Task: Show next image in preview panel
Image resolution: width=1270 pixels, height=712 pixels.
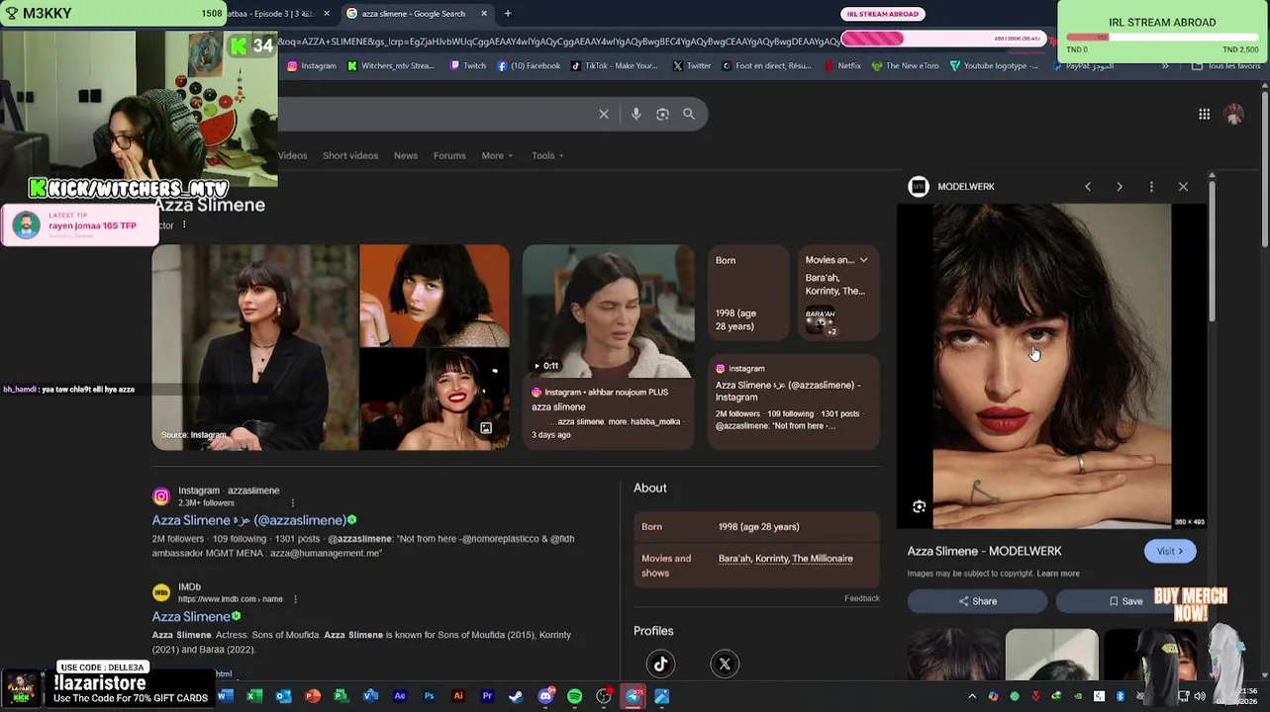Action: click(x=1120, y=186)
